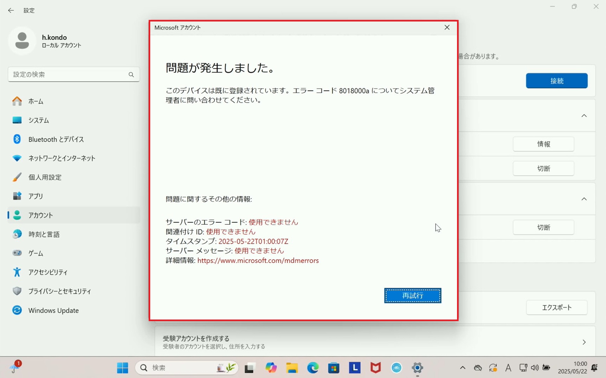Show hidden system tray icons
606x378 pixels.
click(463, 368)
